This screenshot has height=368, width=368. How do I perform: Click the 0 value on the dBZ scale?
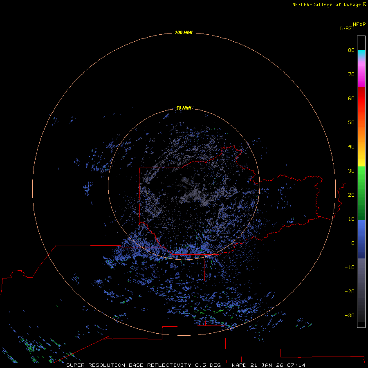click(x=353, y=243)
